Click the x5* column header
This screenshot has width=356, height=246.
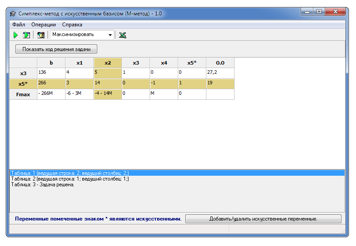coord(192,63)
